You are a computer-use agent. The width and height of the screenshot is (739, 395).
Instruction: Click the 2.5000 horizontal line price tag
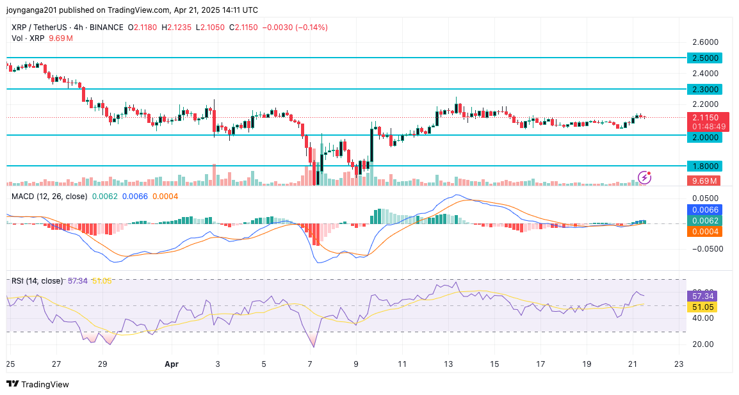click(x=704, y=58)
